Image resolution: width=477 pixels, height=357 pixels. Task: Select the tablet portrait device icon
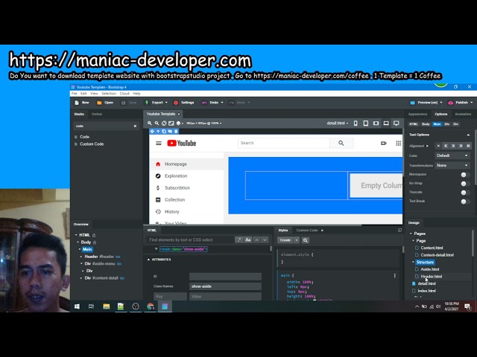[x=366, y=123]
